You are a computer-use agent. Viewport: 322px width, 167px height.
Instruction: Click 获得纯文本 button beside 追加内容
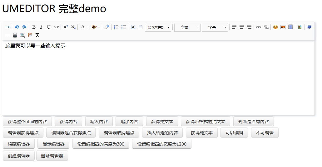162,121
